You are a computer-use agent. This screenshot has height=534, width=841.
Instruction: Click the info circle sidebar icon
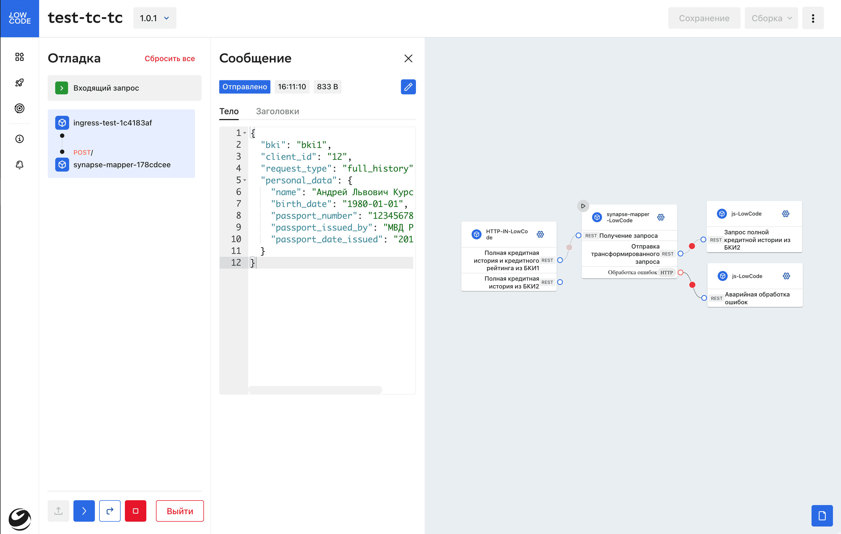click(x=20, y=139)
